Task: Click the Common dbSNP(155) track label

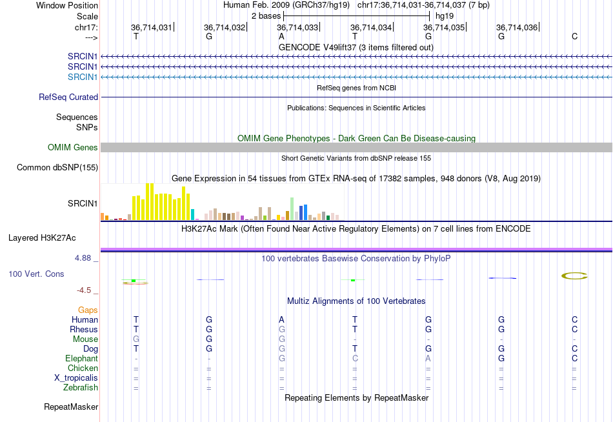Action: pyautogui.click(x=57, y=167)
